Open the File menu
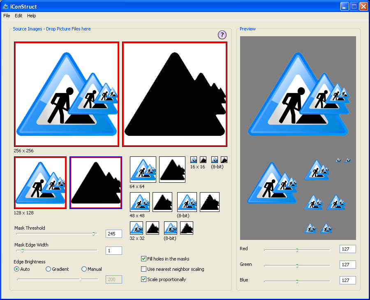 7,16
